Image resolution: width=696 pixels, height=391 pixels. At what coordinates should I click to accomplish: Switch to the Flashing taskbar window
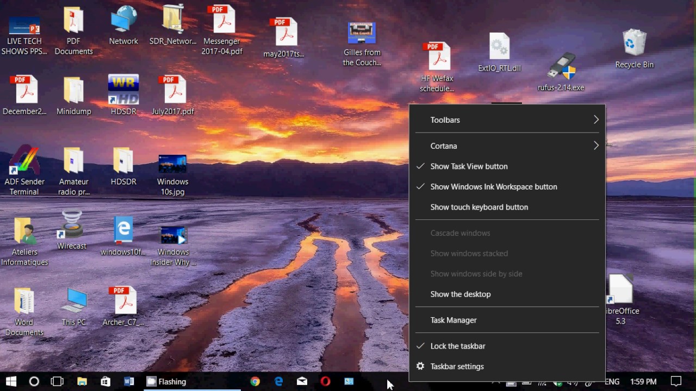[x=193, y=382]
